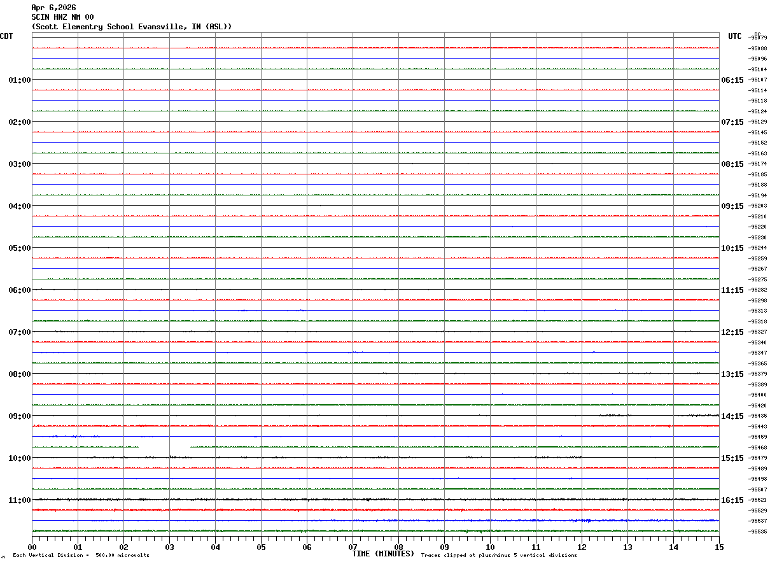Click the DC offset value "-95244"
Image resolution: width=770 pixels, height=564 pixels.
[757, 248]
